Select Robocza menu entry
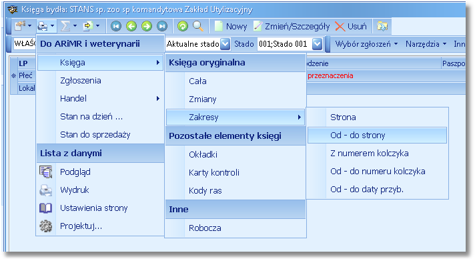 pyautogui.click(x=235, y=228)
